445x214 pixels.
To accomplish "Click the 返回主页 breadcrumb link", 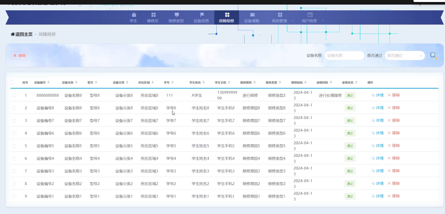I will coord(24,34).
